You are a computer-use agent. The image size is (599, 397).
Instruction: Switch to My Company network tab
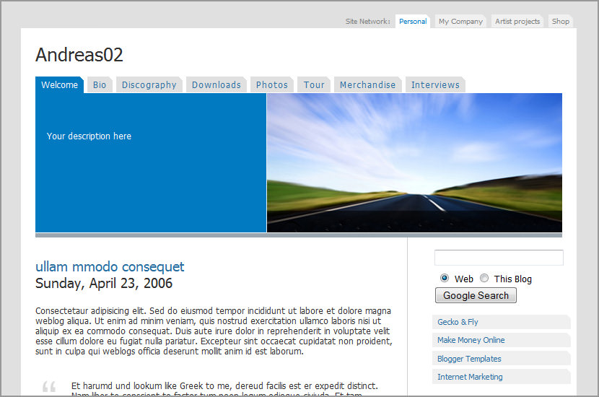click(460, 22)
